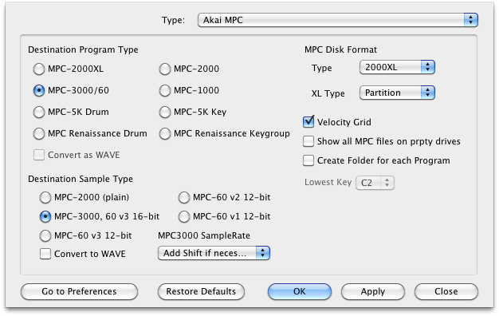
Task: Choose the MPC-5K Drum option
Action: [x=39, y=112]
